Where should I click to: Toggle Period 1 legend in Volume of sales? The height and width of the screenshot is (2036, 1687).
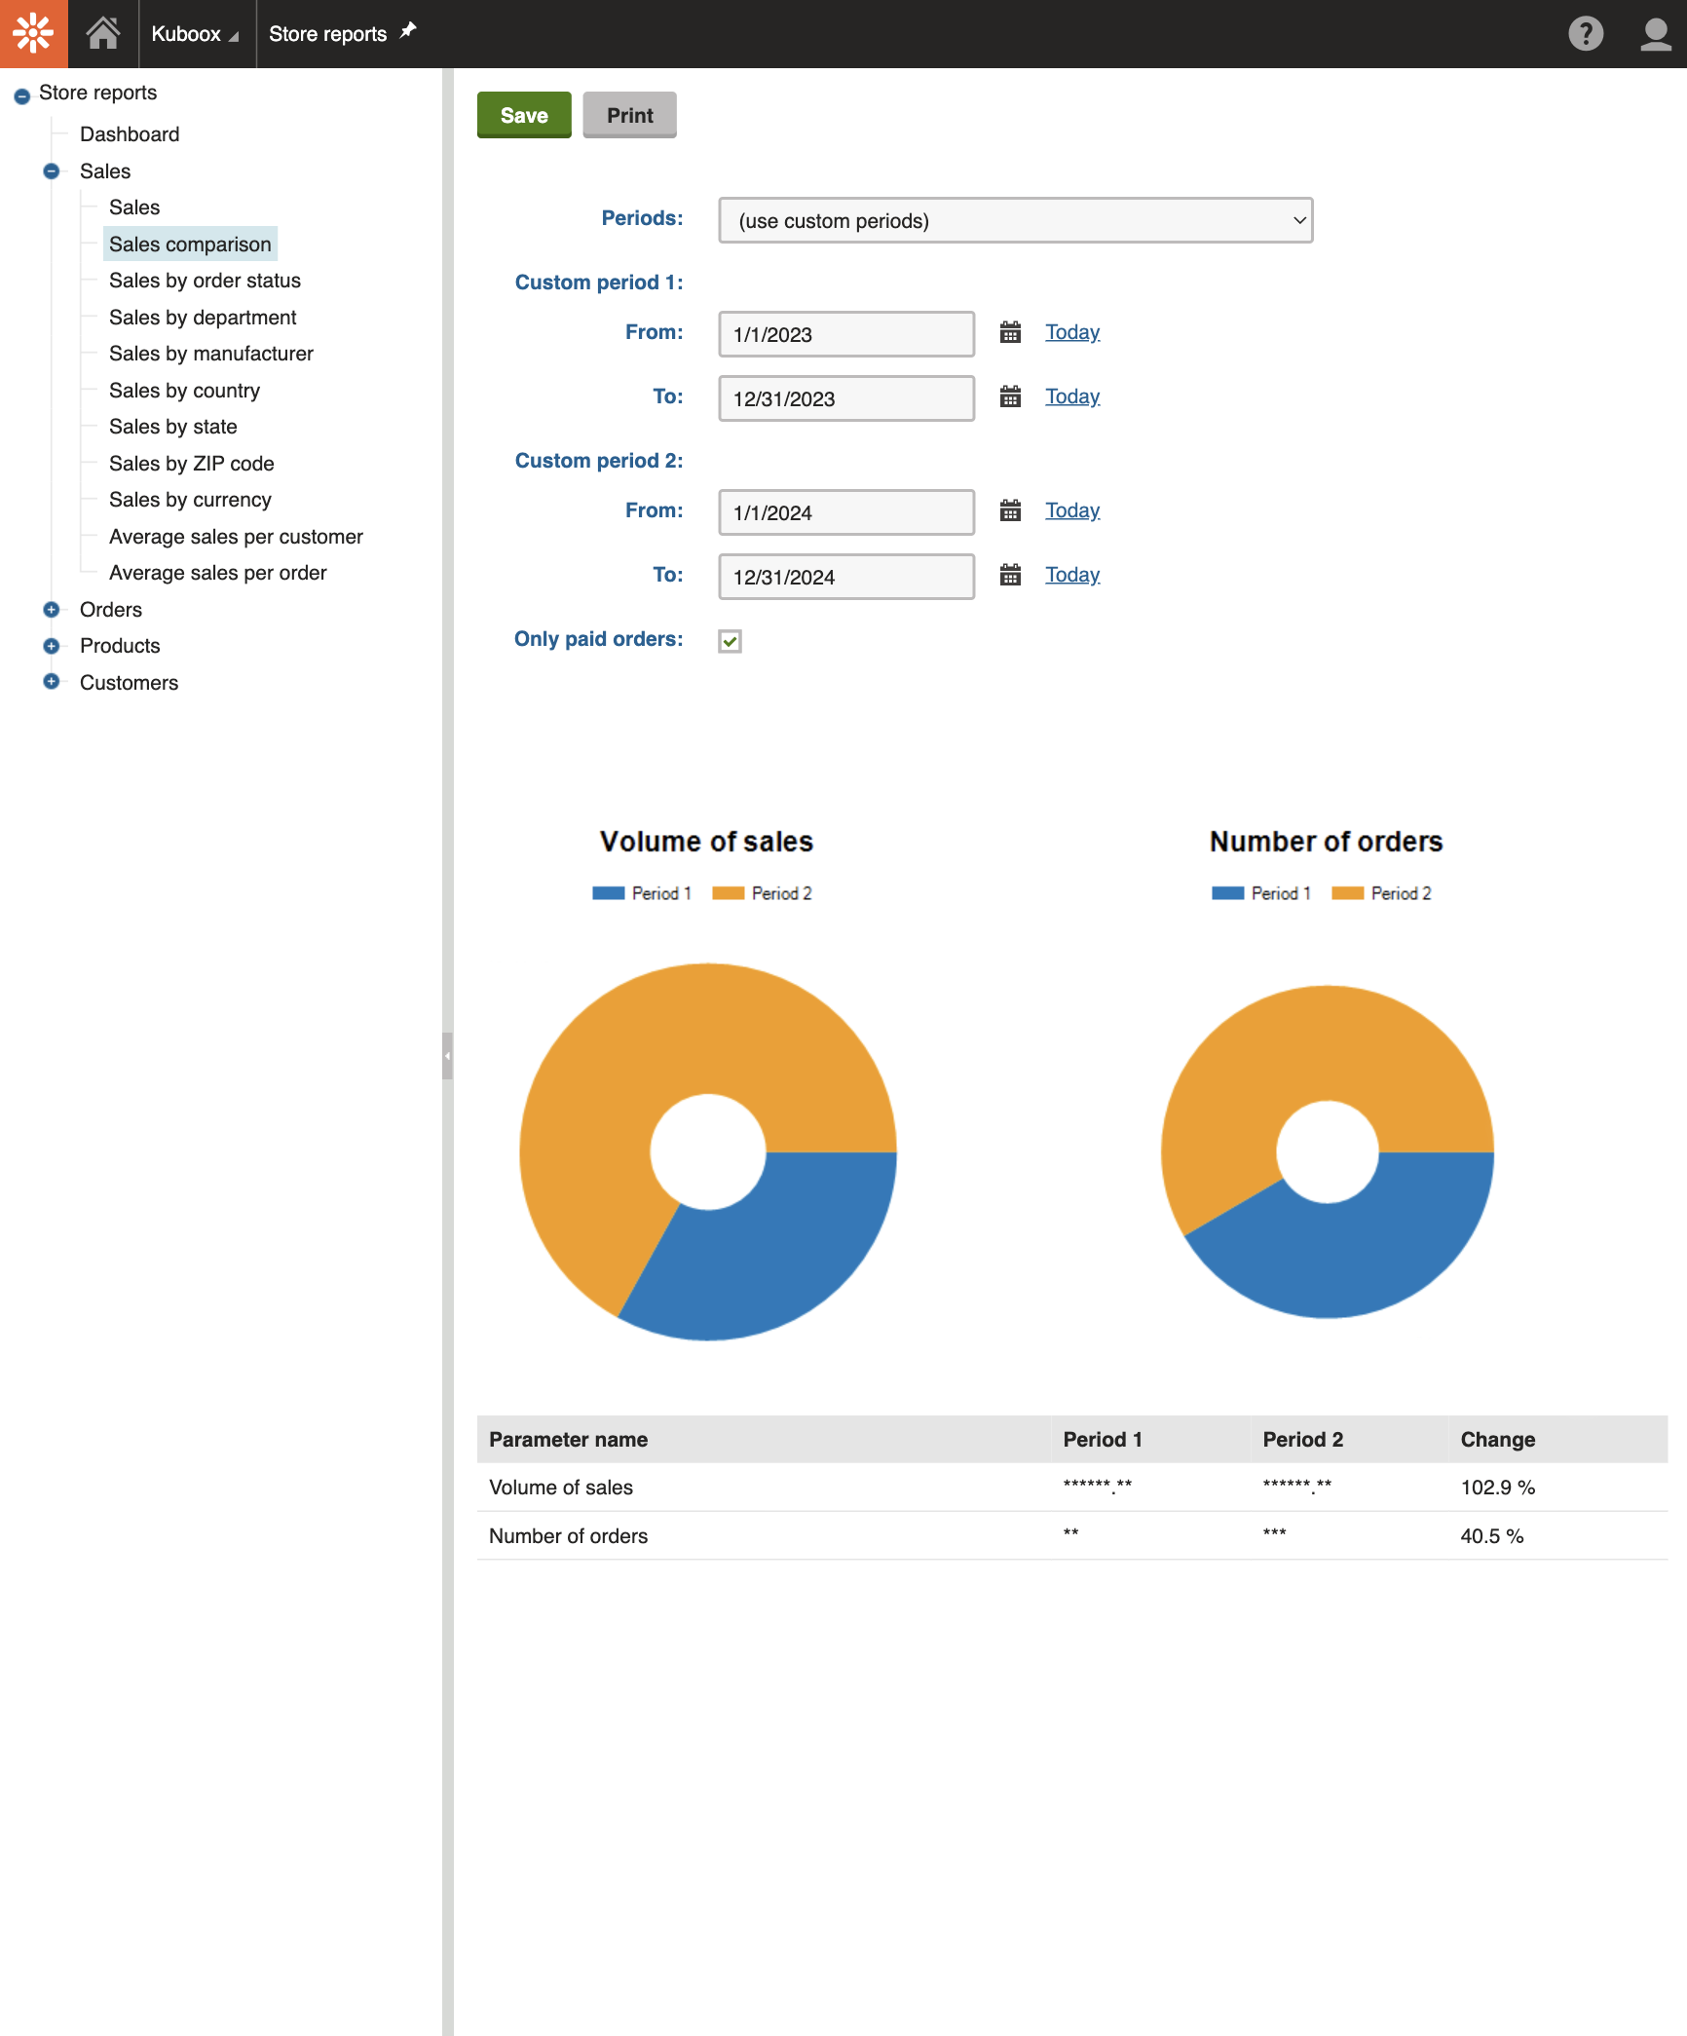tap(642, 893)
